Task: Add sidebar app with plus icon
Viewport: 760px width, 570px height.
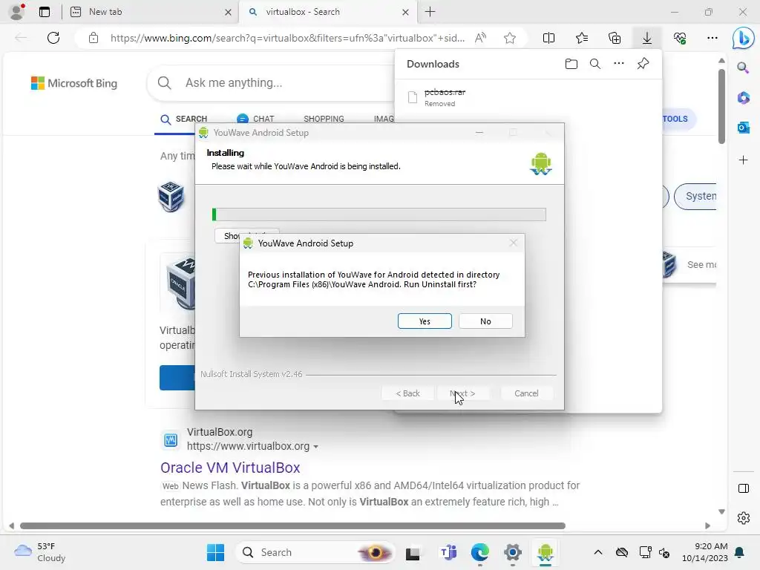Action: point(743,160)
